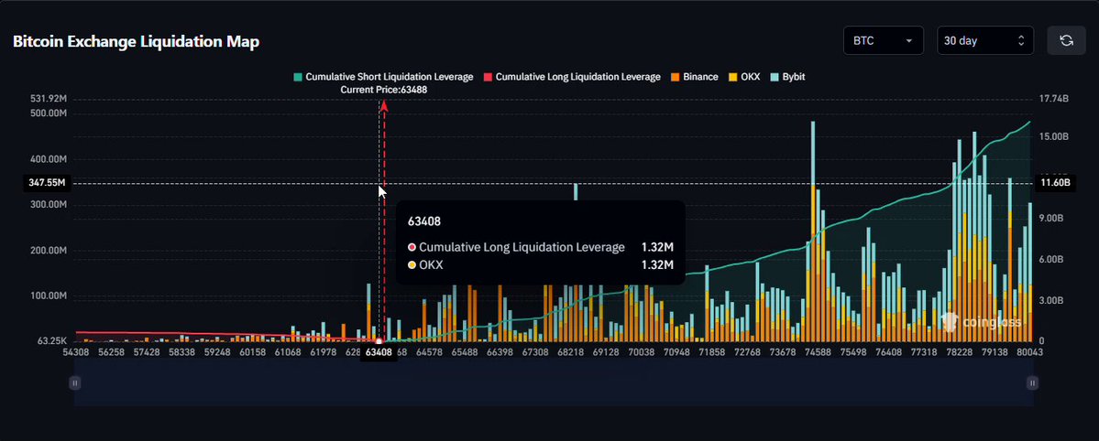Screen dimensions: 1099x441
Task: Click the tallest bar near 74588
Action: point(813,231)
